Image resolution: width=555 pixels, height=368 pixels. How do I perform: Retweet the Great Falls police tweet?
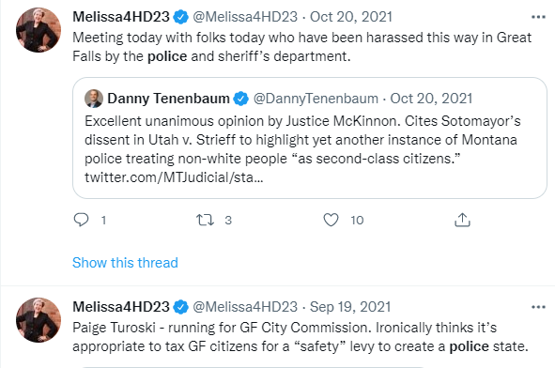pyautogui.click(x=206, y=220)
